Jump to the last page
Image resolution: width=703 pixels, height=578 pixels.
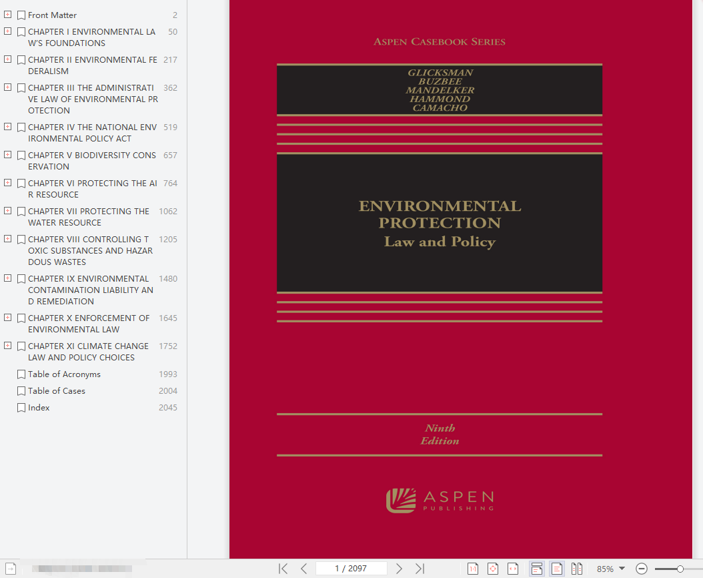(x=420, y=569)
